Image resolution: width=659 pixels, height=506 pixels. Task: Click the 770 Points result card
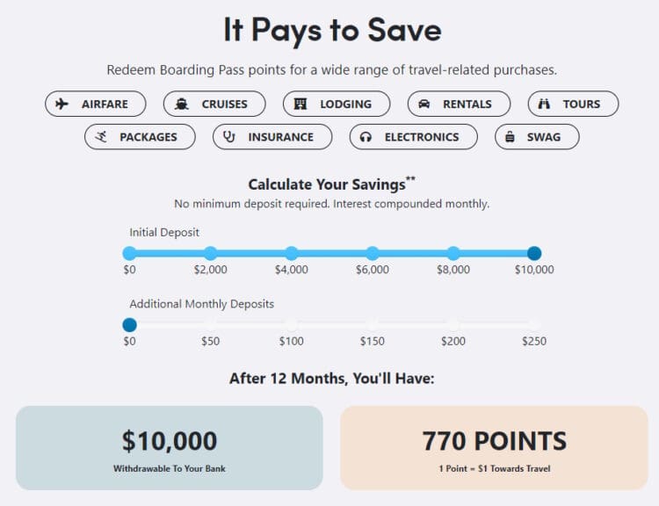point(494,447)
